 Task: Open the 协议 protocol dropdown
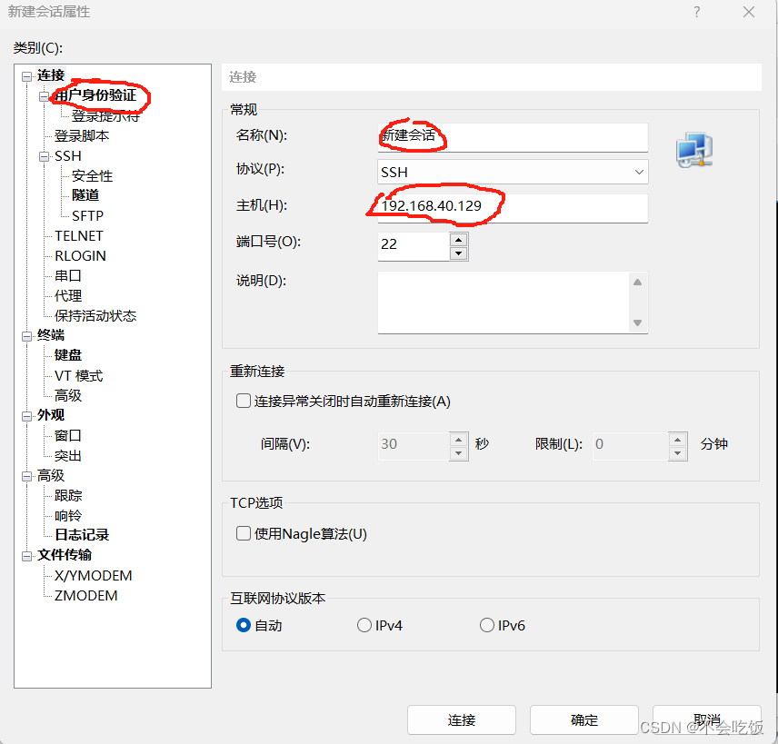pyautogui.click(x=639, y=172)
